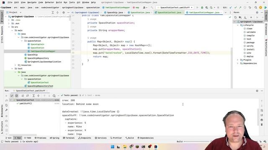This screenshot has height=150, width=268.
Task: Click the build hammer icon in toolbar
Action: (x=152, y=7)
